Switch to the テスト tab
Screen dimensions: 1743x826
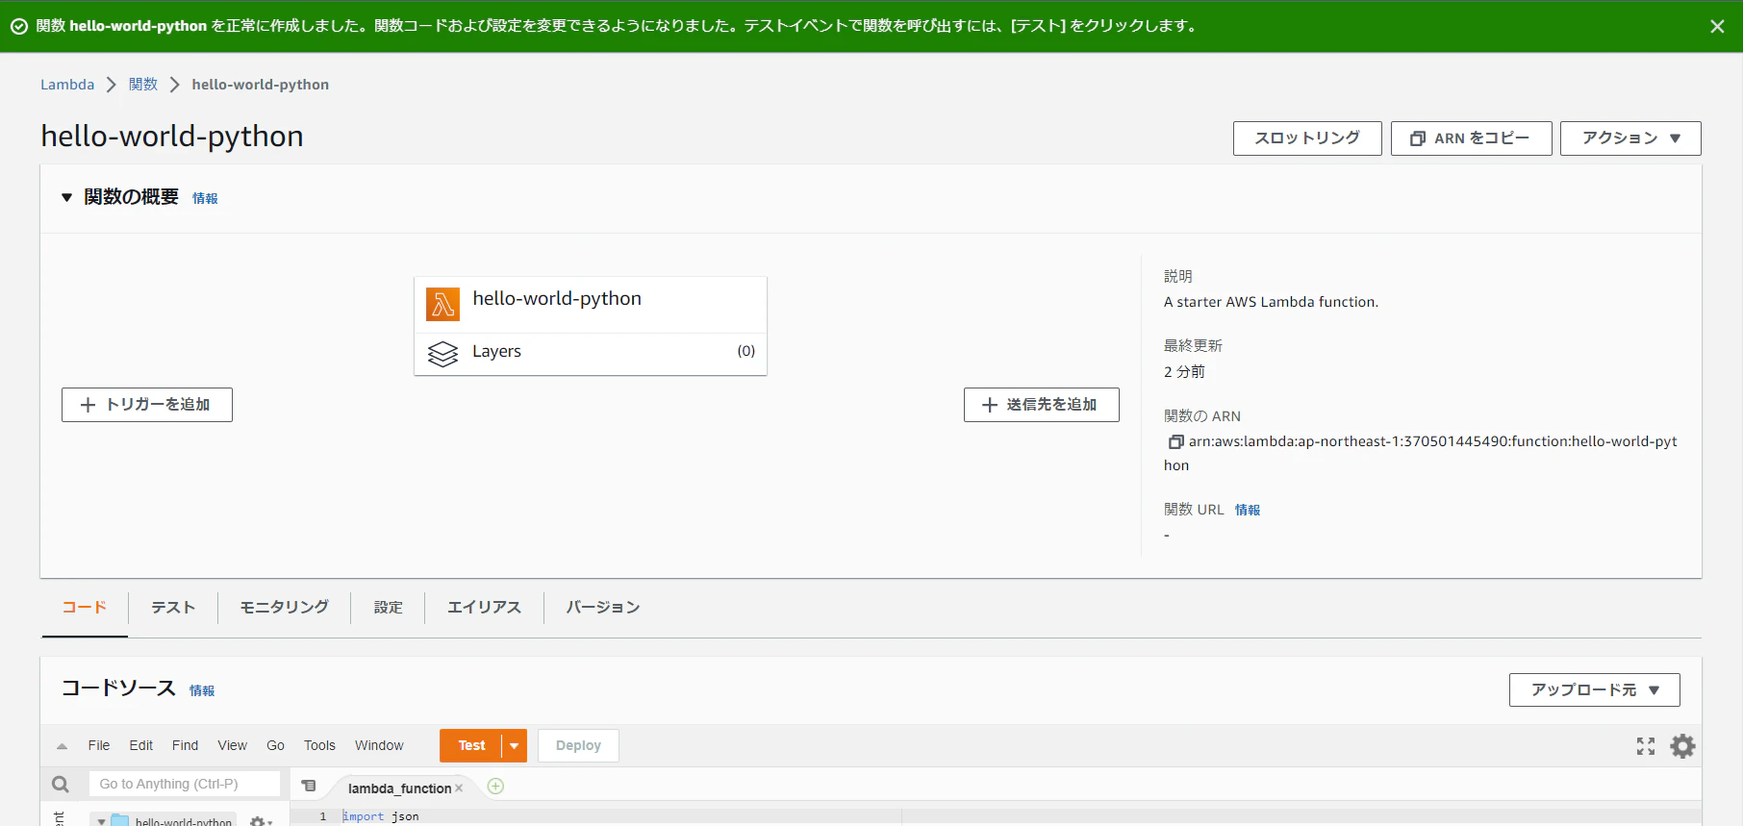(x=173, y=608)
